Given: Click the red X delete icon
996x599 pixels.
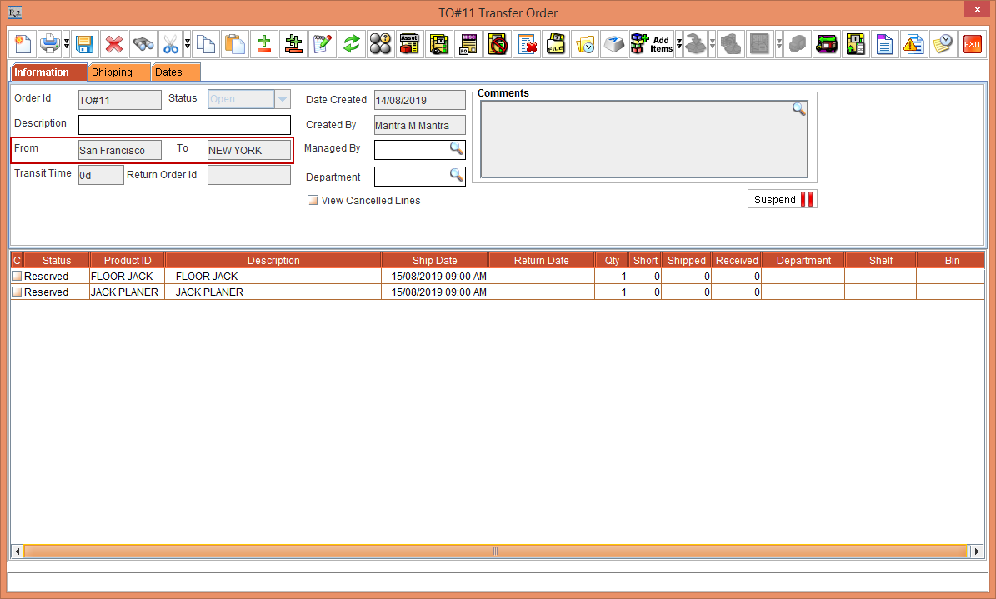Looking at the screenshot, I should tap(113, 44).
